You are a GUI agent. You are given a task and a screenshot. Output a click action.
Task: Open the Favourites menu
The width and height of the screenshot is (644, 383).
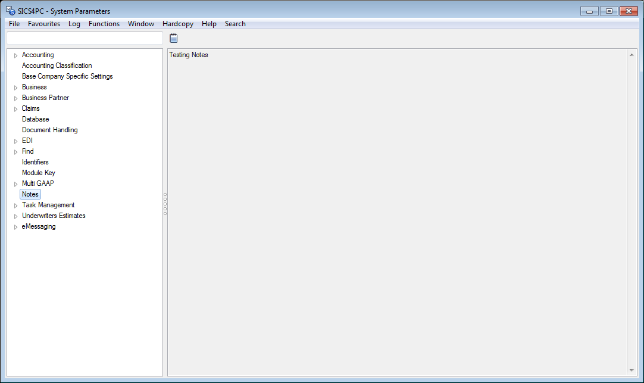(x=44, y=24)
